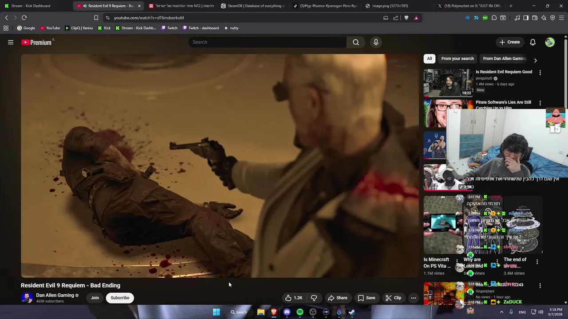The image size is (568, 319).
Task: Click the YouTube search input field
Action: [x=268, y=42]
